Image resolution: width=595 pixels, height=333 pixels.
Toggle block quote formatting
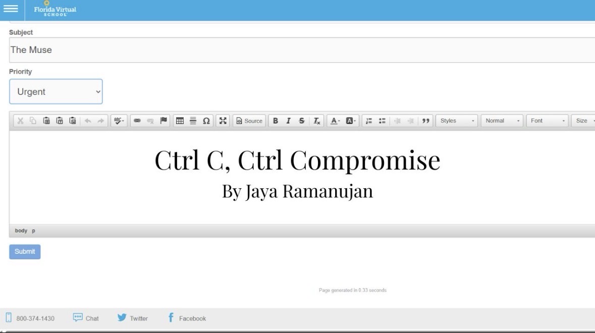pos(426,121)
